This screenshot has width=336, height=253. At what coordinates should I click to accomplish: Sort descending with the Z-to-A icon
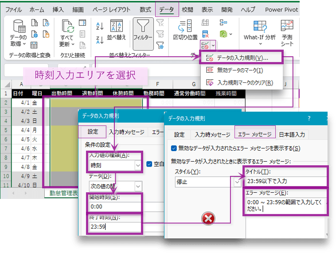point(100,40)
